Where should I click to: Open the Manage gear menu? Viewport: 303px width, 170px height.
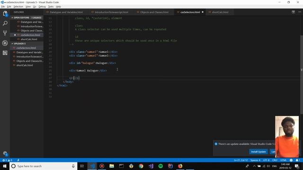point(5,153)
